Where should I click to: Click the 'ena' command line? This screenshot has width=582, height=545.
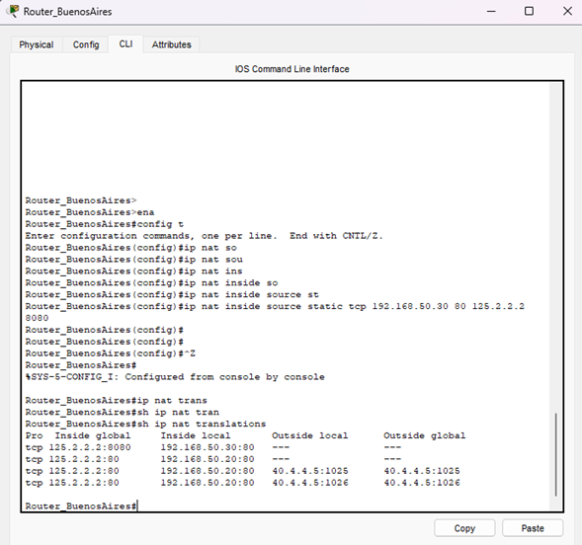click(x=90, y=212)
